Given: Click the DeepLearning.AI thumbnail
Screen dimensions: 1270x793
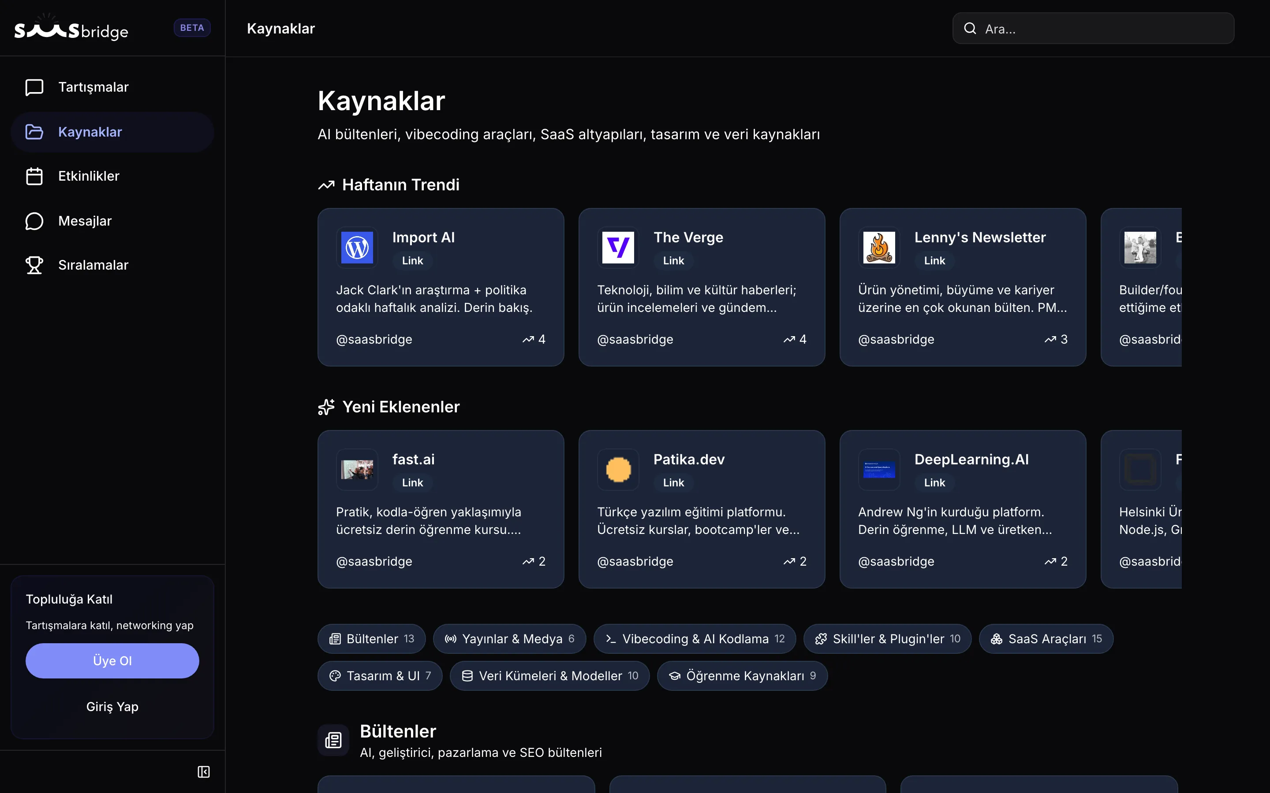Looking at the screenshot, I should point(879,469).
